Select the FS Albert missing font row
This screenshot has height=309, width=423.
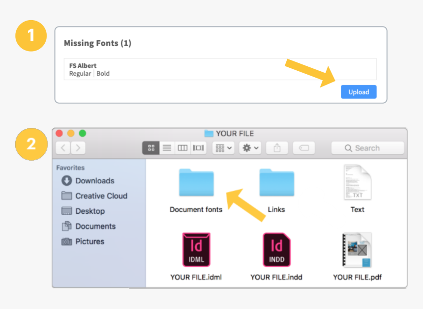220,69
